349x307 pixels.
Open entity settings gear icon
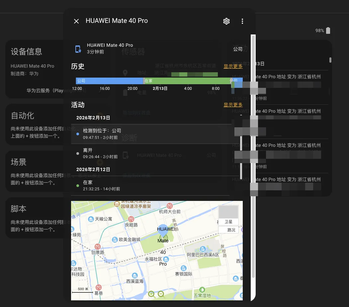[x=226, y=21]
